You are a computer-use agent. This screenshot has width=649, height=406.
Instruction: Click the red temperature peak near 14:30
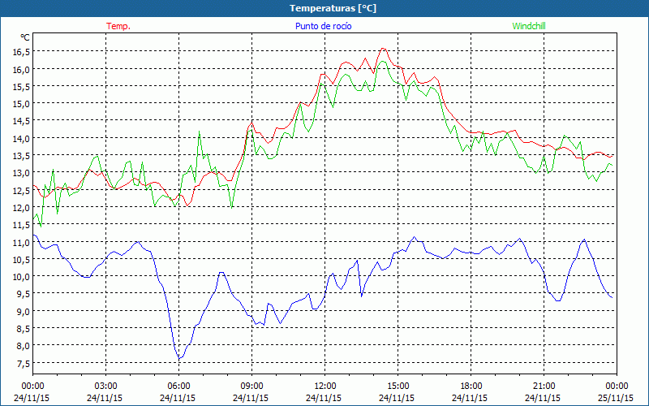(x=383, y=49)
